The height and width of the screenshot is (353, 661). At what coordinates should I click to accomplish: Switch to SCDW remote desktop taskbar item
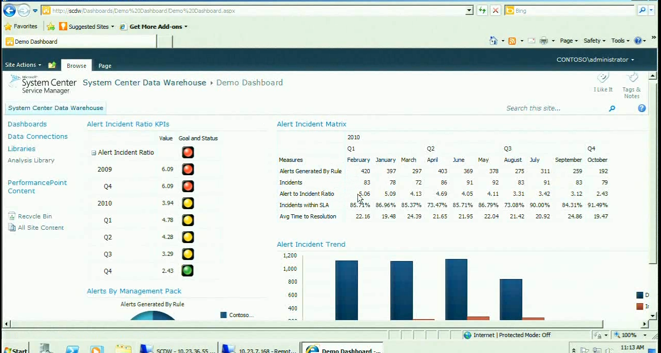click(x=177, y=349)
